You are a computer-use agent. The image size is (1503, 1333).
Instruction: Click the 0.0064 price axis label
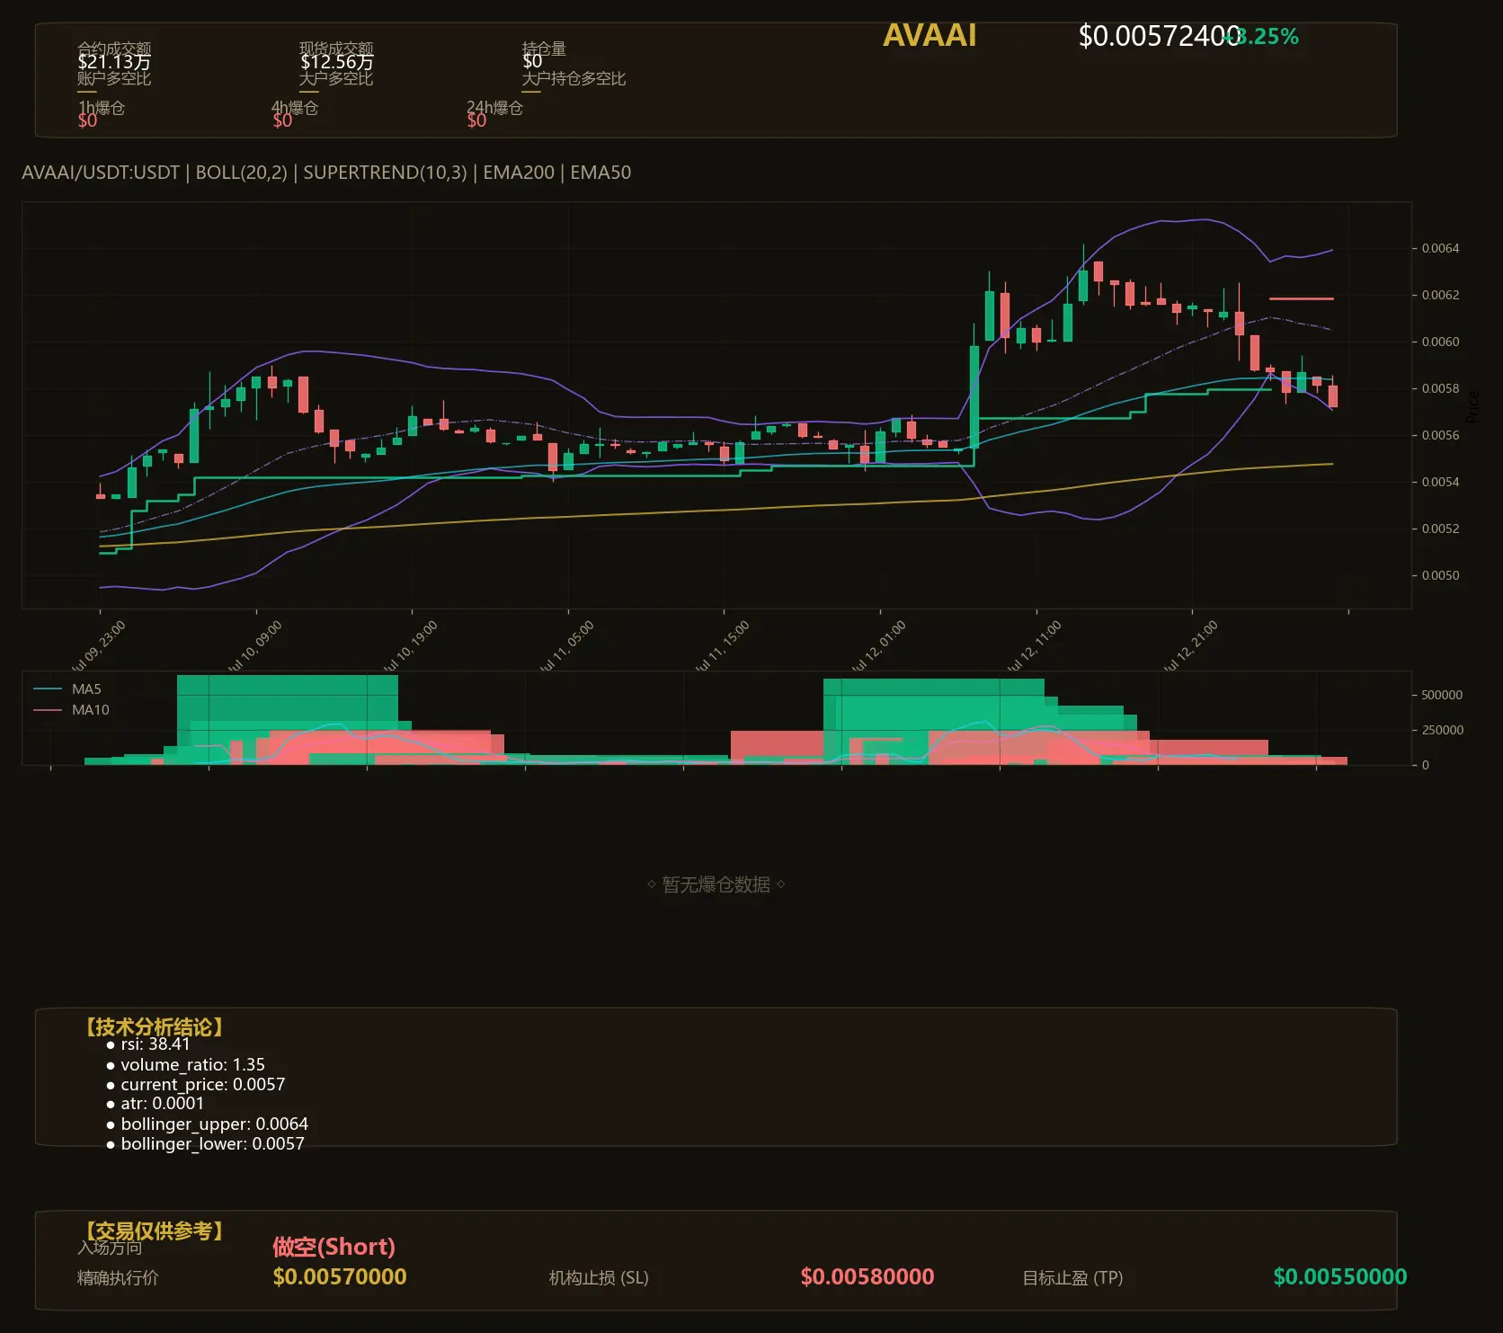1440,248
